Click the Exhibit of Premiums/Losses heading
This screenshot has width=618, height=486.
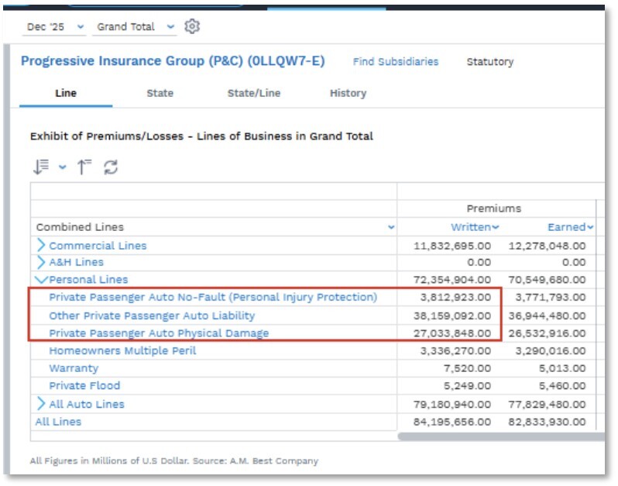[x=201, y=136]
